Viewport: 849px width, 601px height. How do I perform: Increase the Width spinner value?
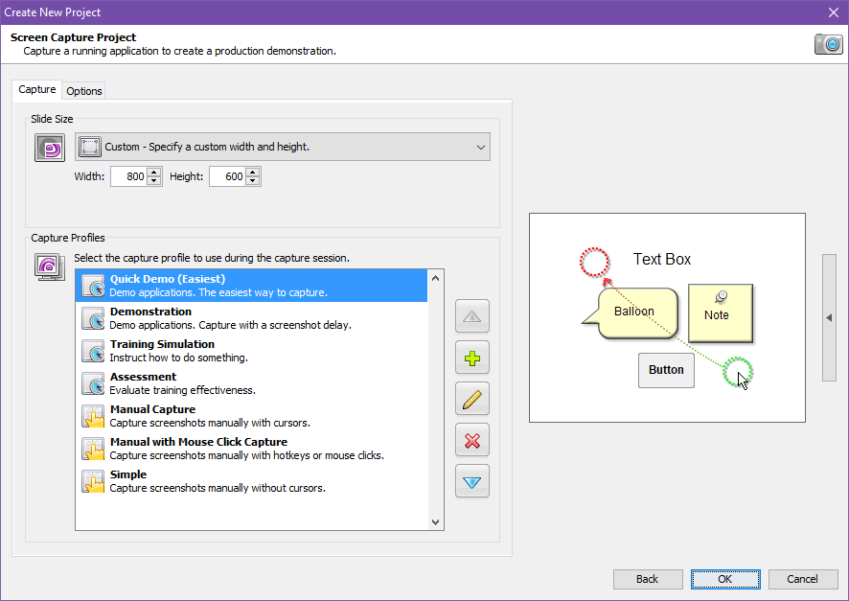154,172
